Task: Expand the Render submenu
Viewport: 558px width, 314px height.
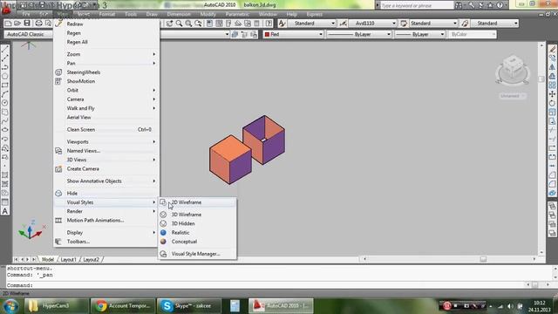Action: pos(106,211)
